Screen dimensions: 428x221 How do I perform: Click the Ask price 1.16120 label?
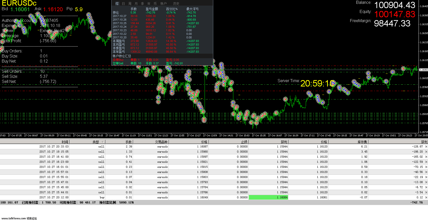coord(53,9)
